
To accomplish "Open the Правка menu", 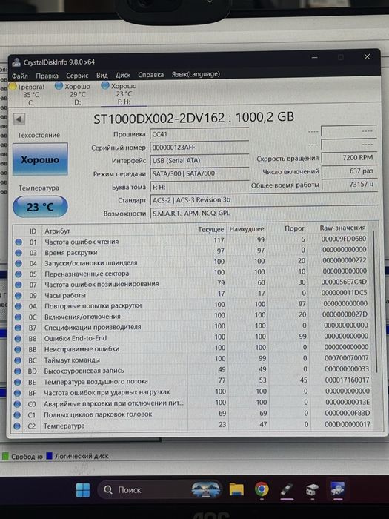I will point(47,76).
